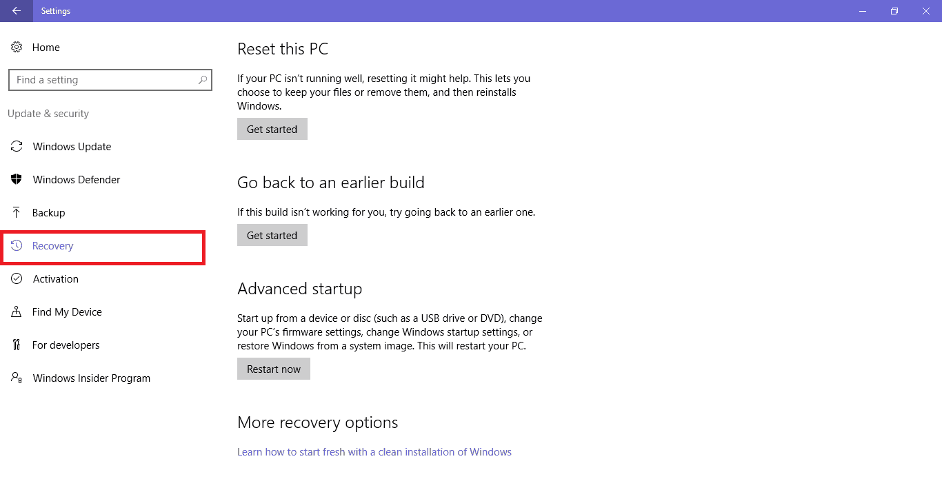942x501 pixels.
Task: Open the clean installation of Windows link
Action: tap(374, 452)
